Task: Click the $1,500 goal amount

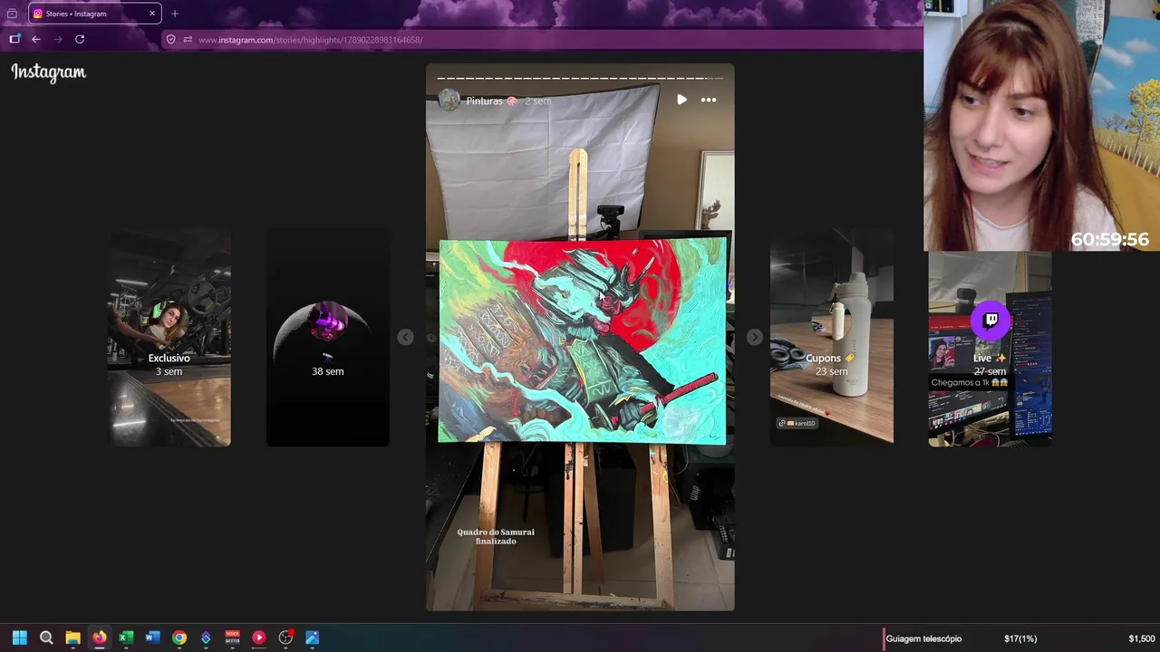Action: [1142, 638]
